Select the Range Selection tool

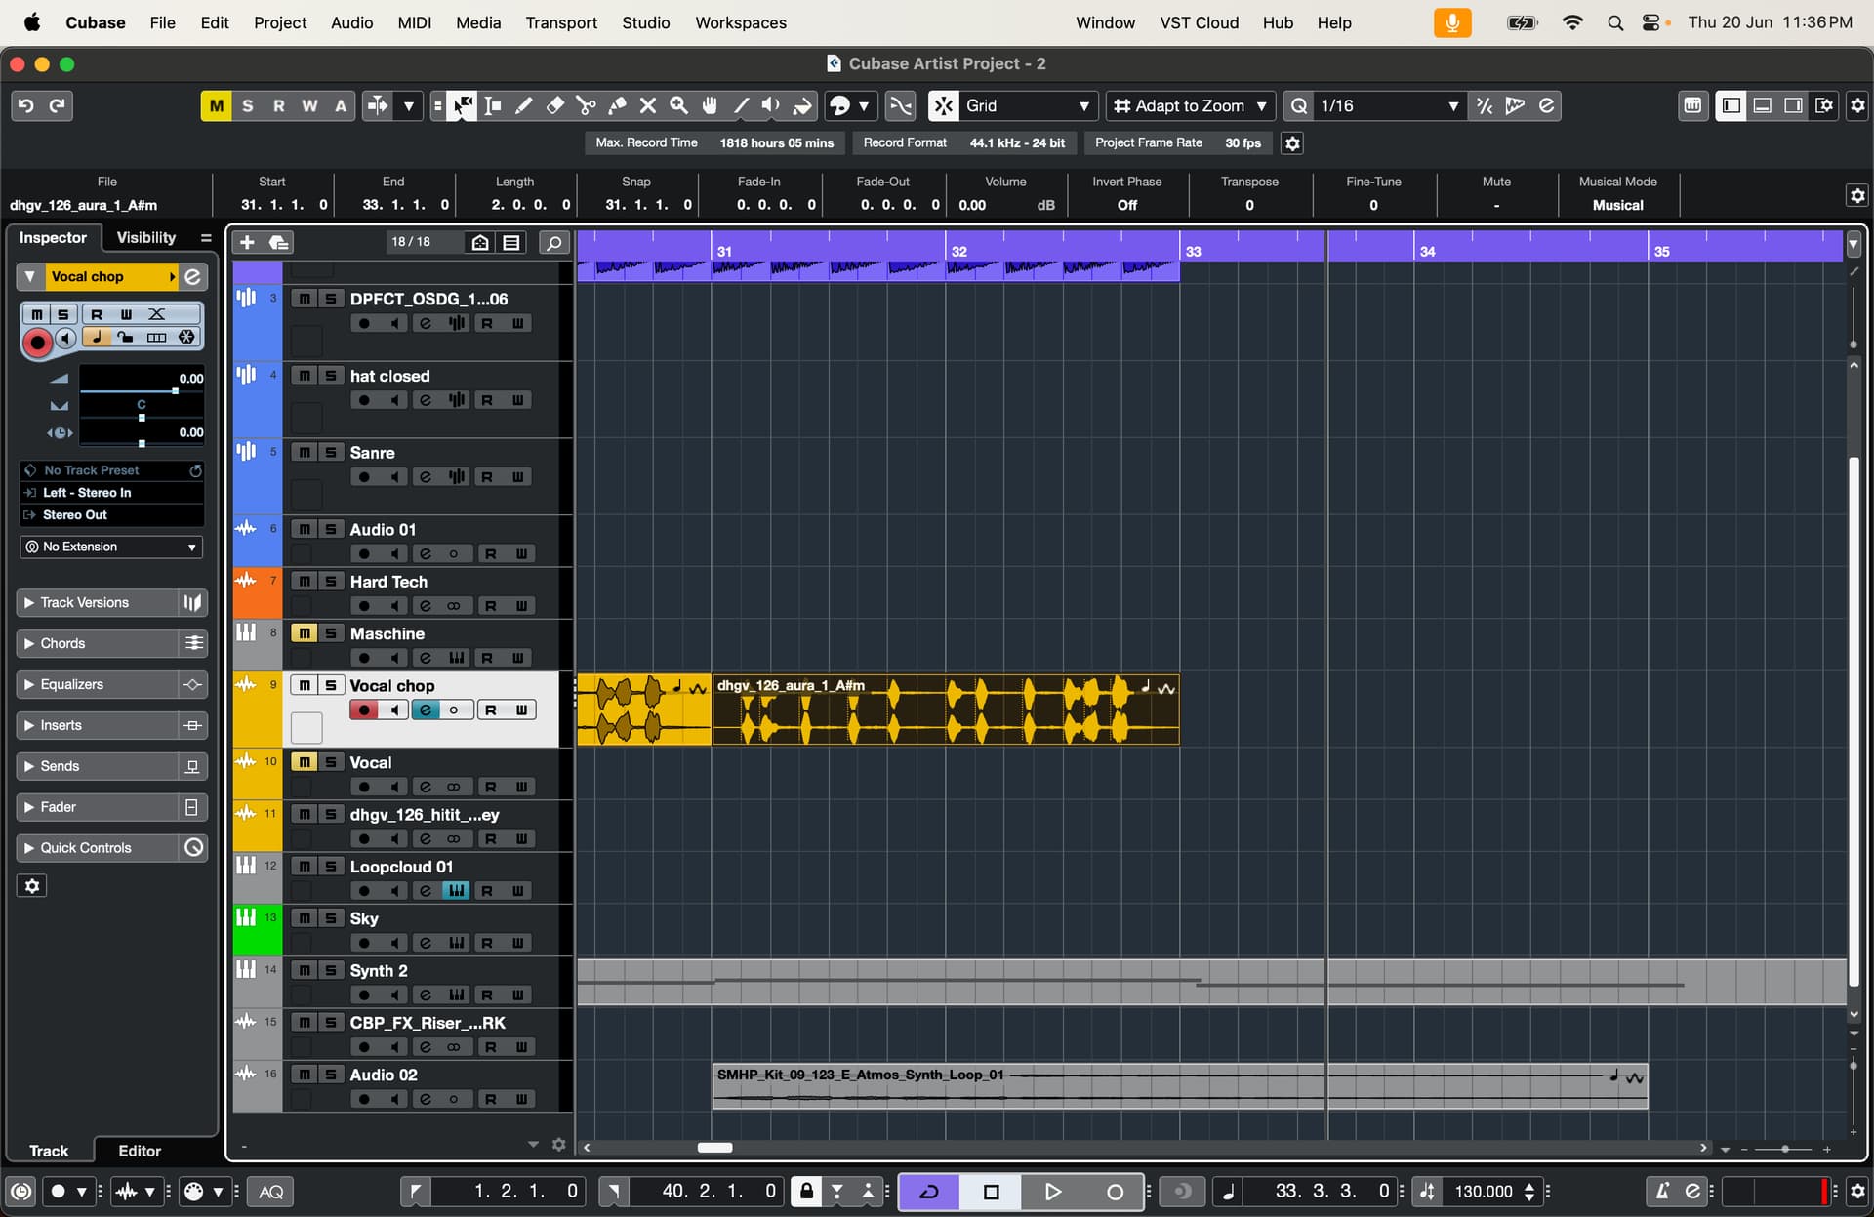(493, 105)
